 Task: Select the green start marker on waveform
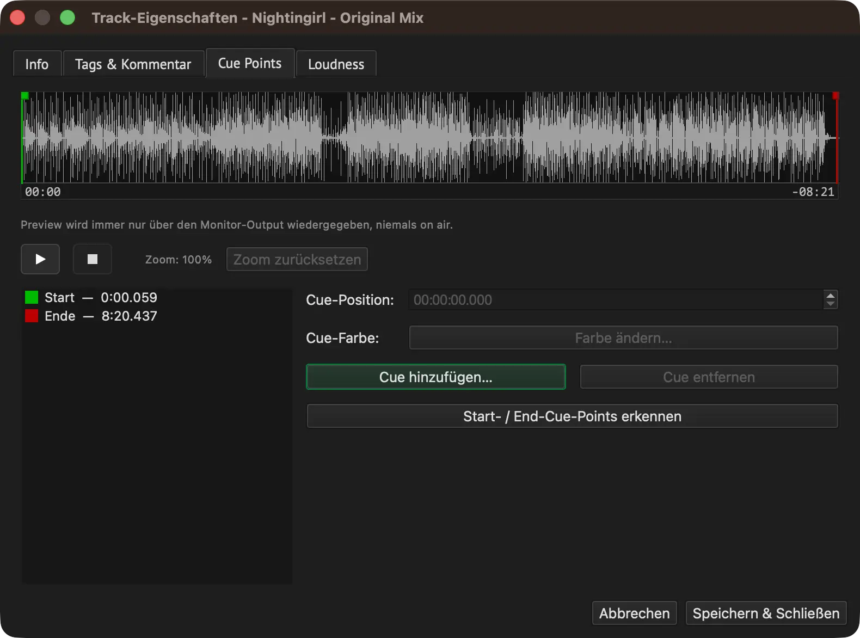click(24, 96)
